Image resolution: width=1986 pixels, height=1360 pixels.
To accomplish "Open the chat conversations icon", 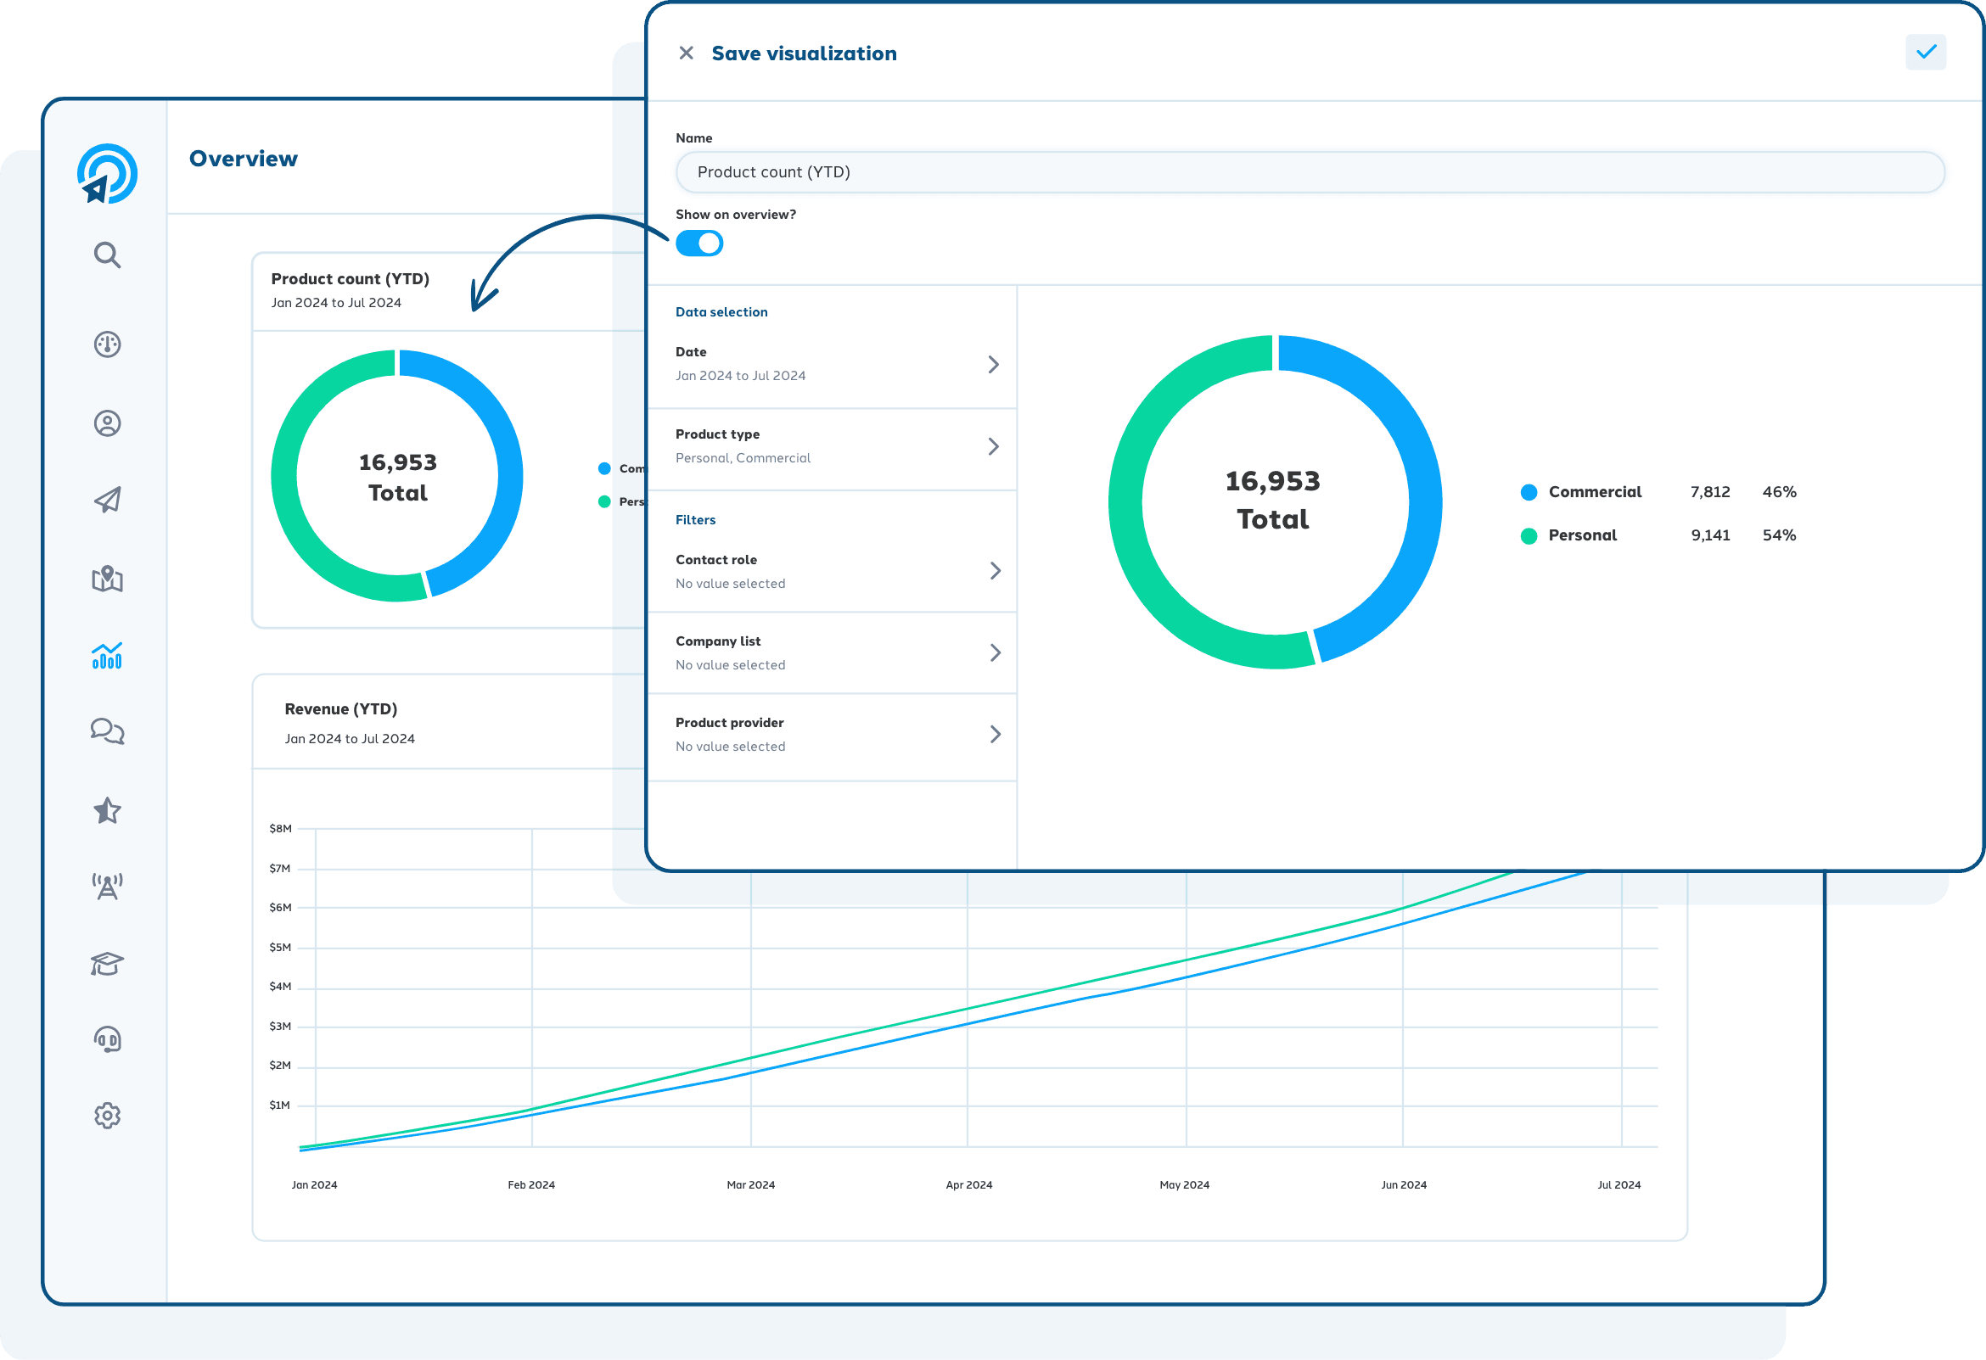I will 107,731.
